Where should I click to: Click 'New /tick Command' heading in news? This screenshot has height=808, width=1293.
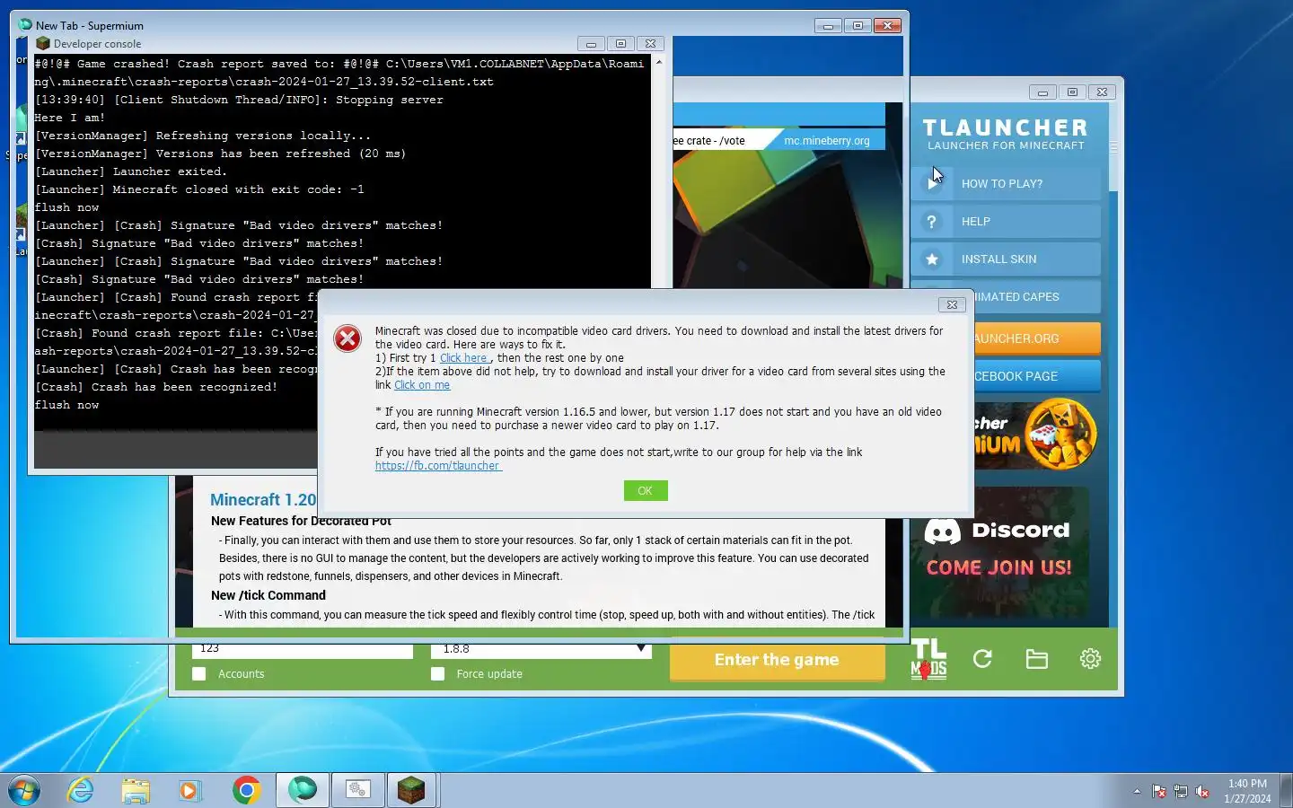268,595
